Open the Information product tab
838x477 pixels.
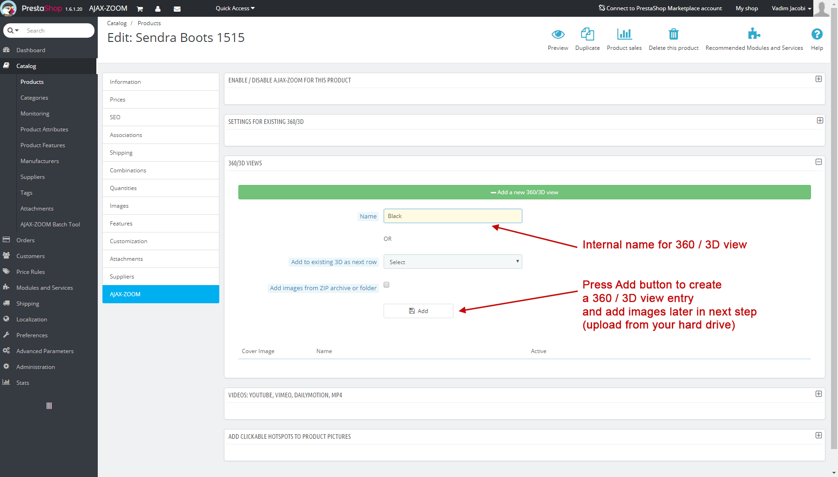point(161,82)
